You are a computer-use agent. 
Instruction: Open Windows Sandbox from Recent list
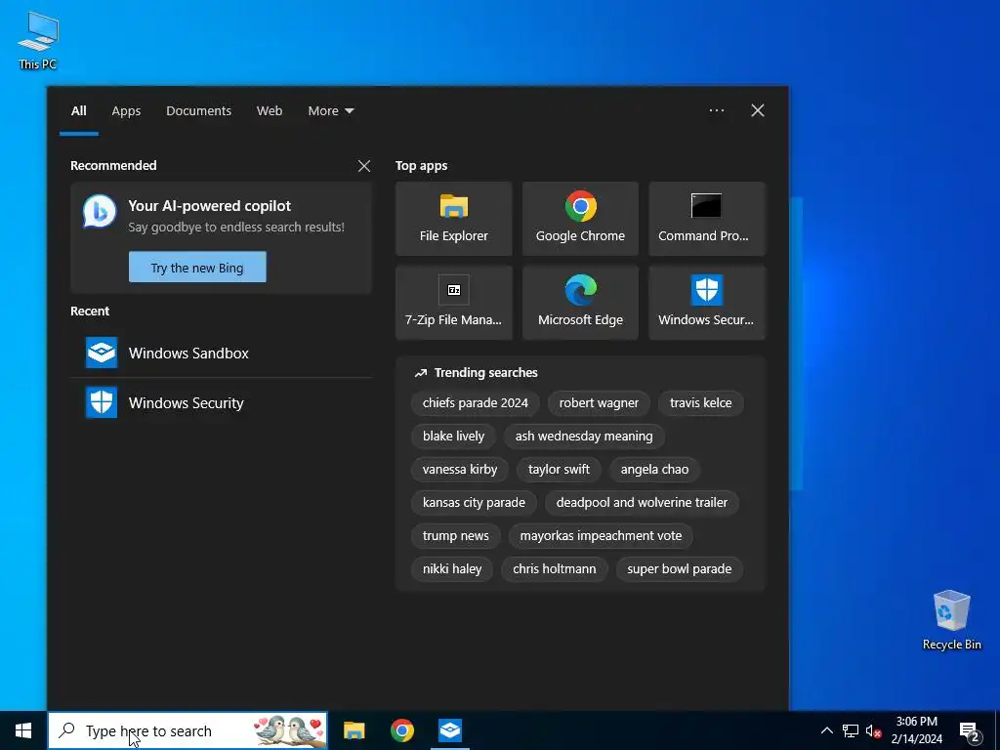[221, 354]
